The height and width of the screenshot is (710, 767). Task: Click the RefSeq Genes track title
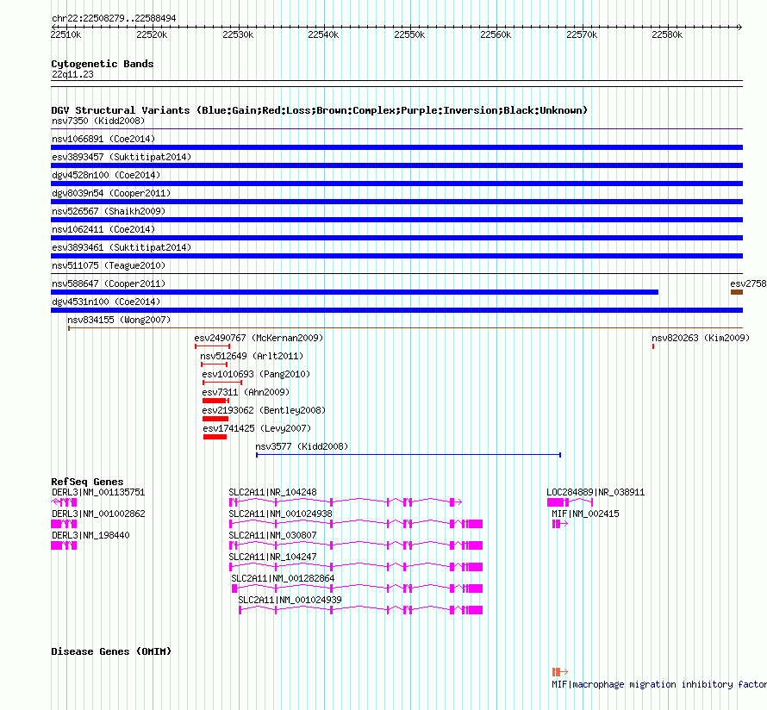(87, 483)
